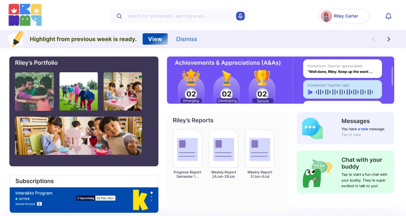Open the Riley Carter profile menu
406x216 pixels.
pyautogui.click(x=344, y=16)
